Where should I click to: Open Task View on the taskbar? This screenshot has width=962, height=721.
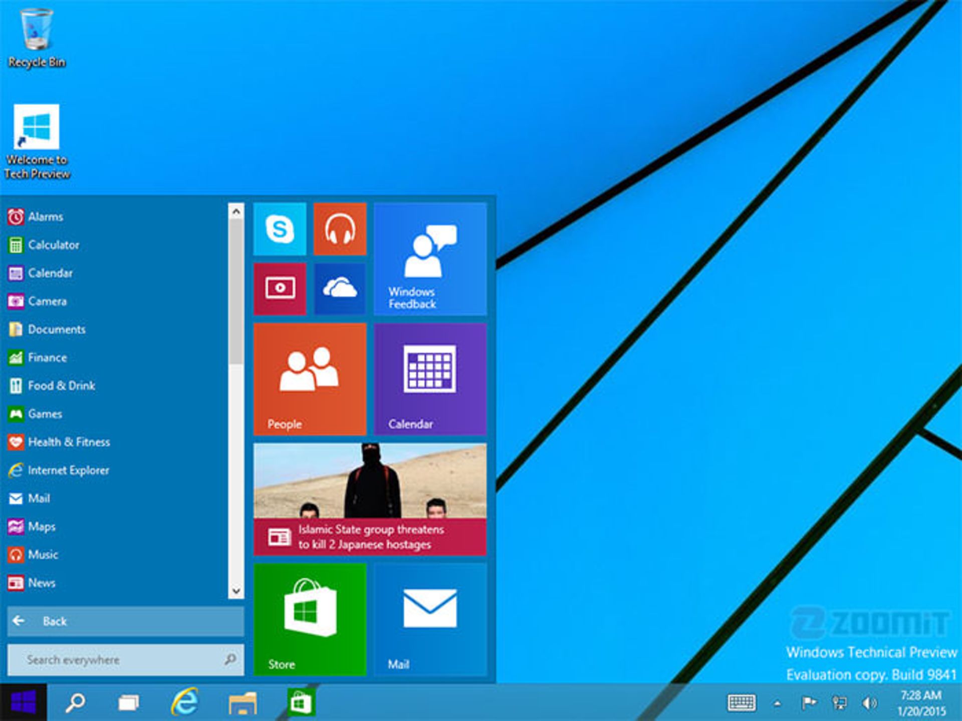point(129,703)
